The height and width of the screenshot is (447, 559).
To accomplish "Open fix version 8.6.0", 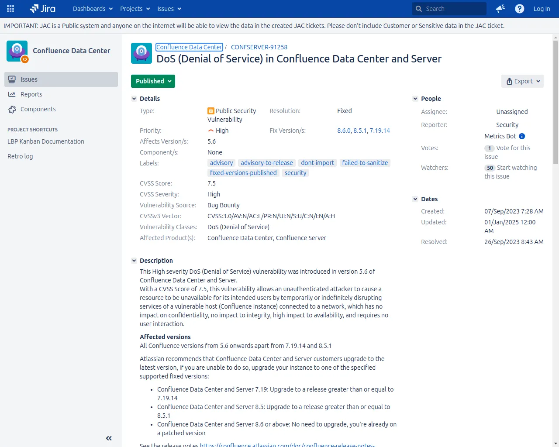I will pos(344,131).
